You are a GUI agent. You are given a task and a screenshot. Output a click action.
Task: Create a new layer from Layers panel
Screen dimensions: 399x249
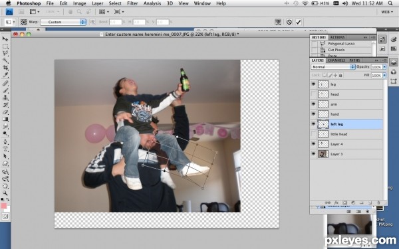370,203
